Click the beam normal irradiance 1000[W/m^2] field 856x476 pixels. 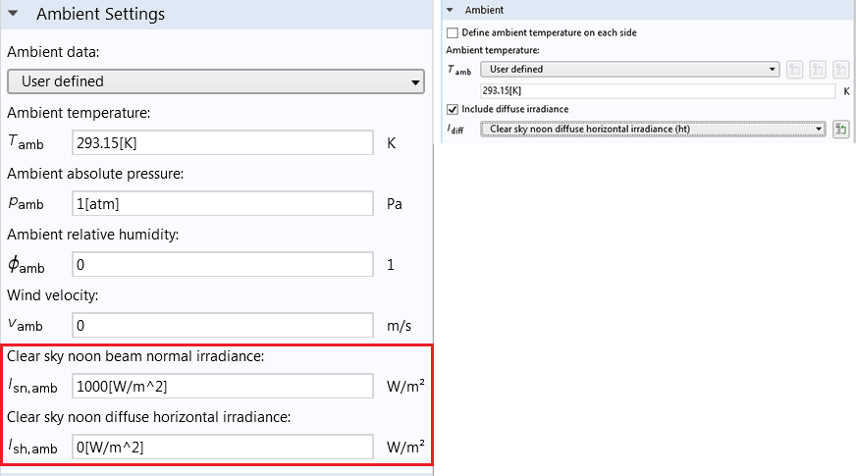click(x=222, y=386)
